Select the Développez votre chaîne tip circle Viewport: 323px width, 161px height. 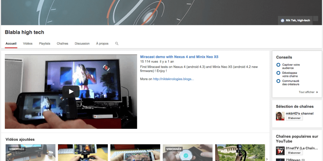click(x=278, y=73)
